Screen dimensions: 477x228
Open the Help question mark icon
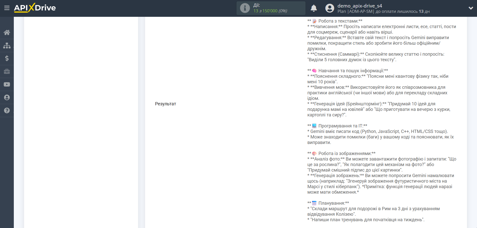[x=7, y=111]
